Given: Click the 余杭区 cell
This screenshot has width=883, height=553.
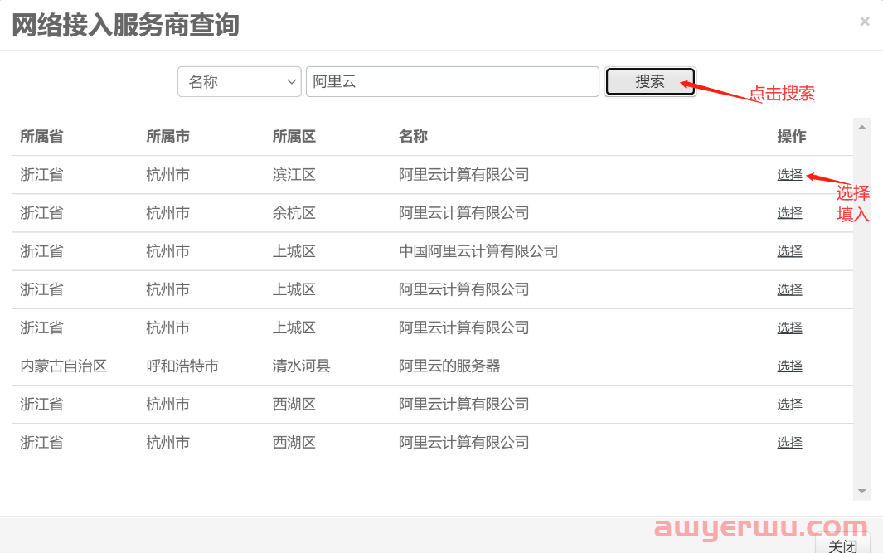Looking at the screenshot, I should click(294, 213).
